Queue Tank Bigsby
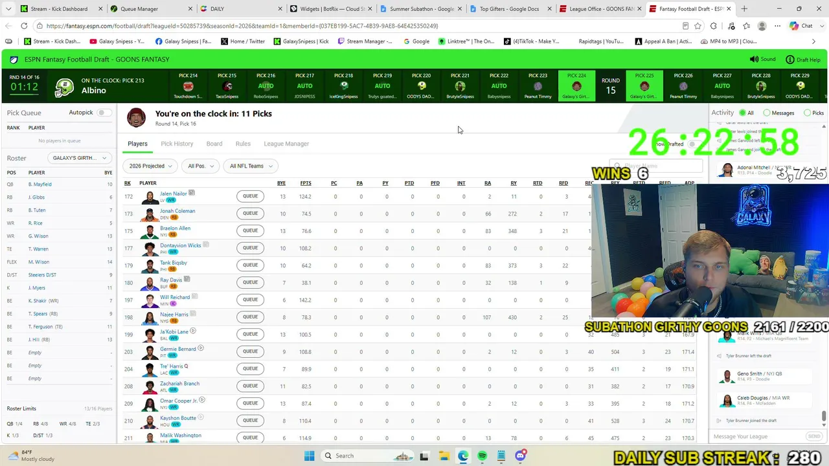This screenshot has height=466, width=829. [x=251, y=265]
